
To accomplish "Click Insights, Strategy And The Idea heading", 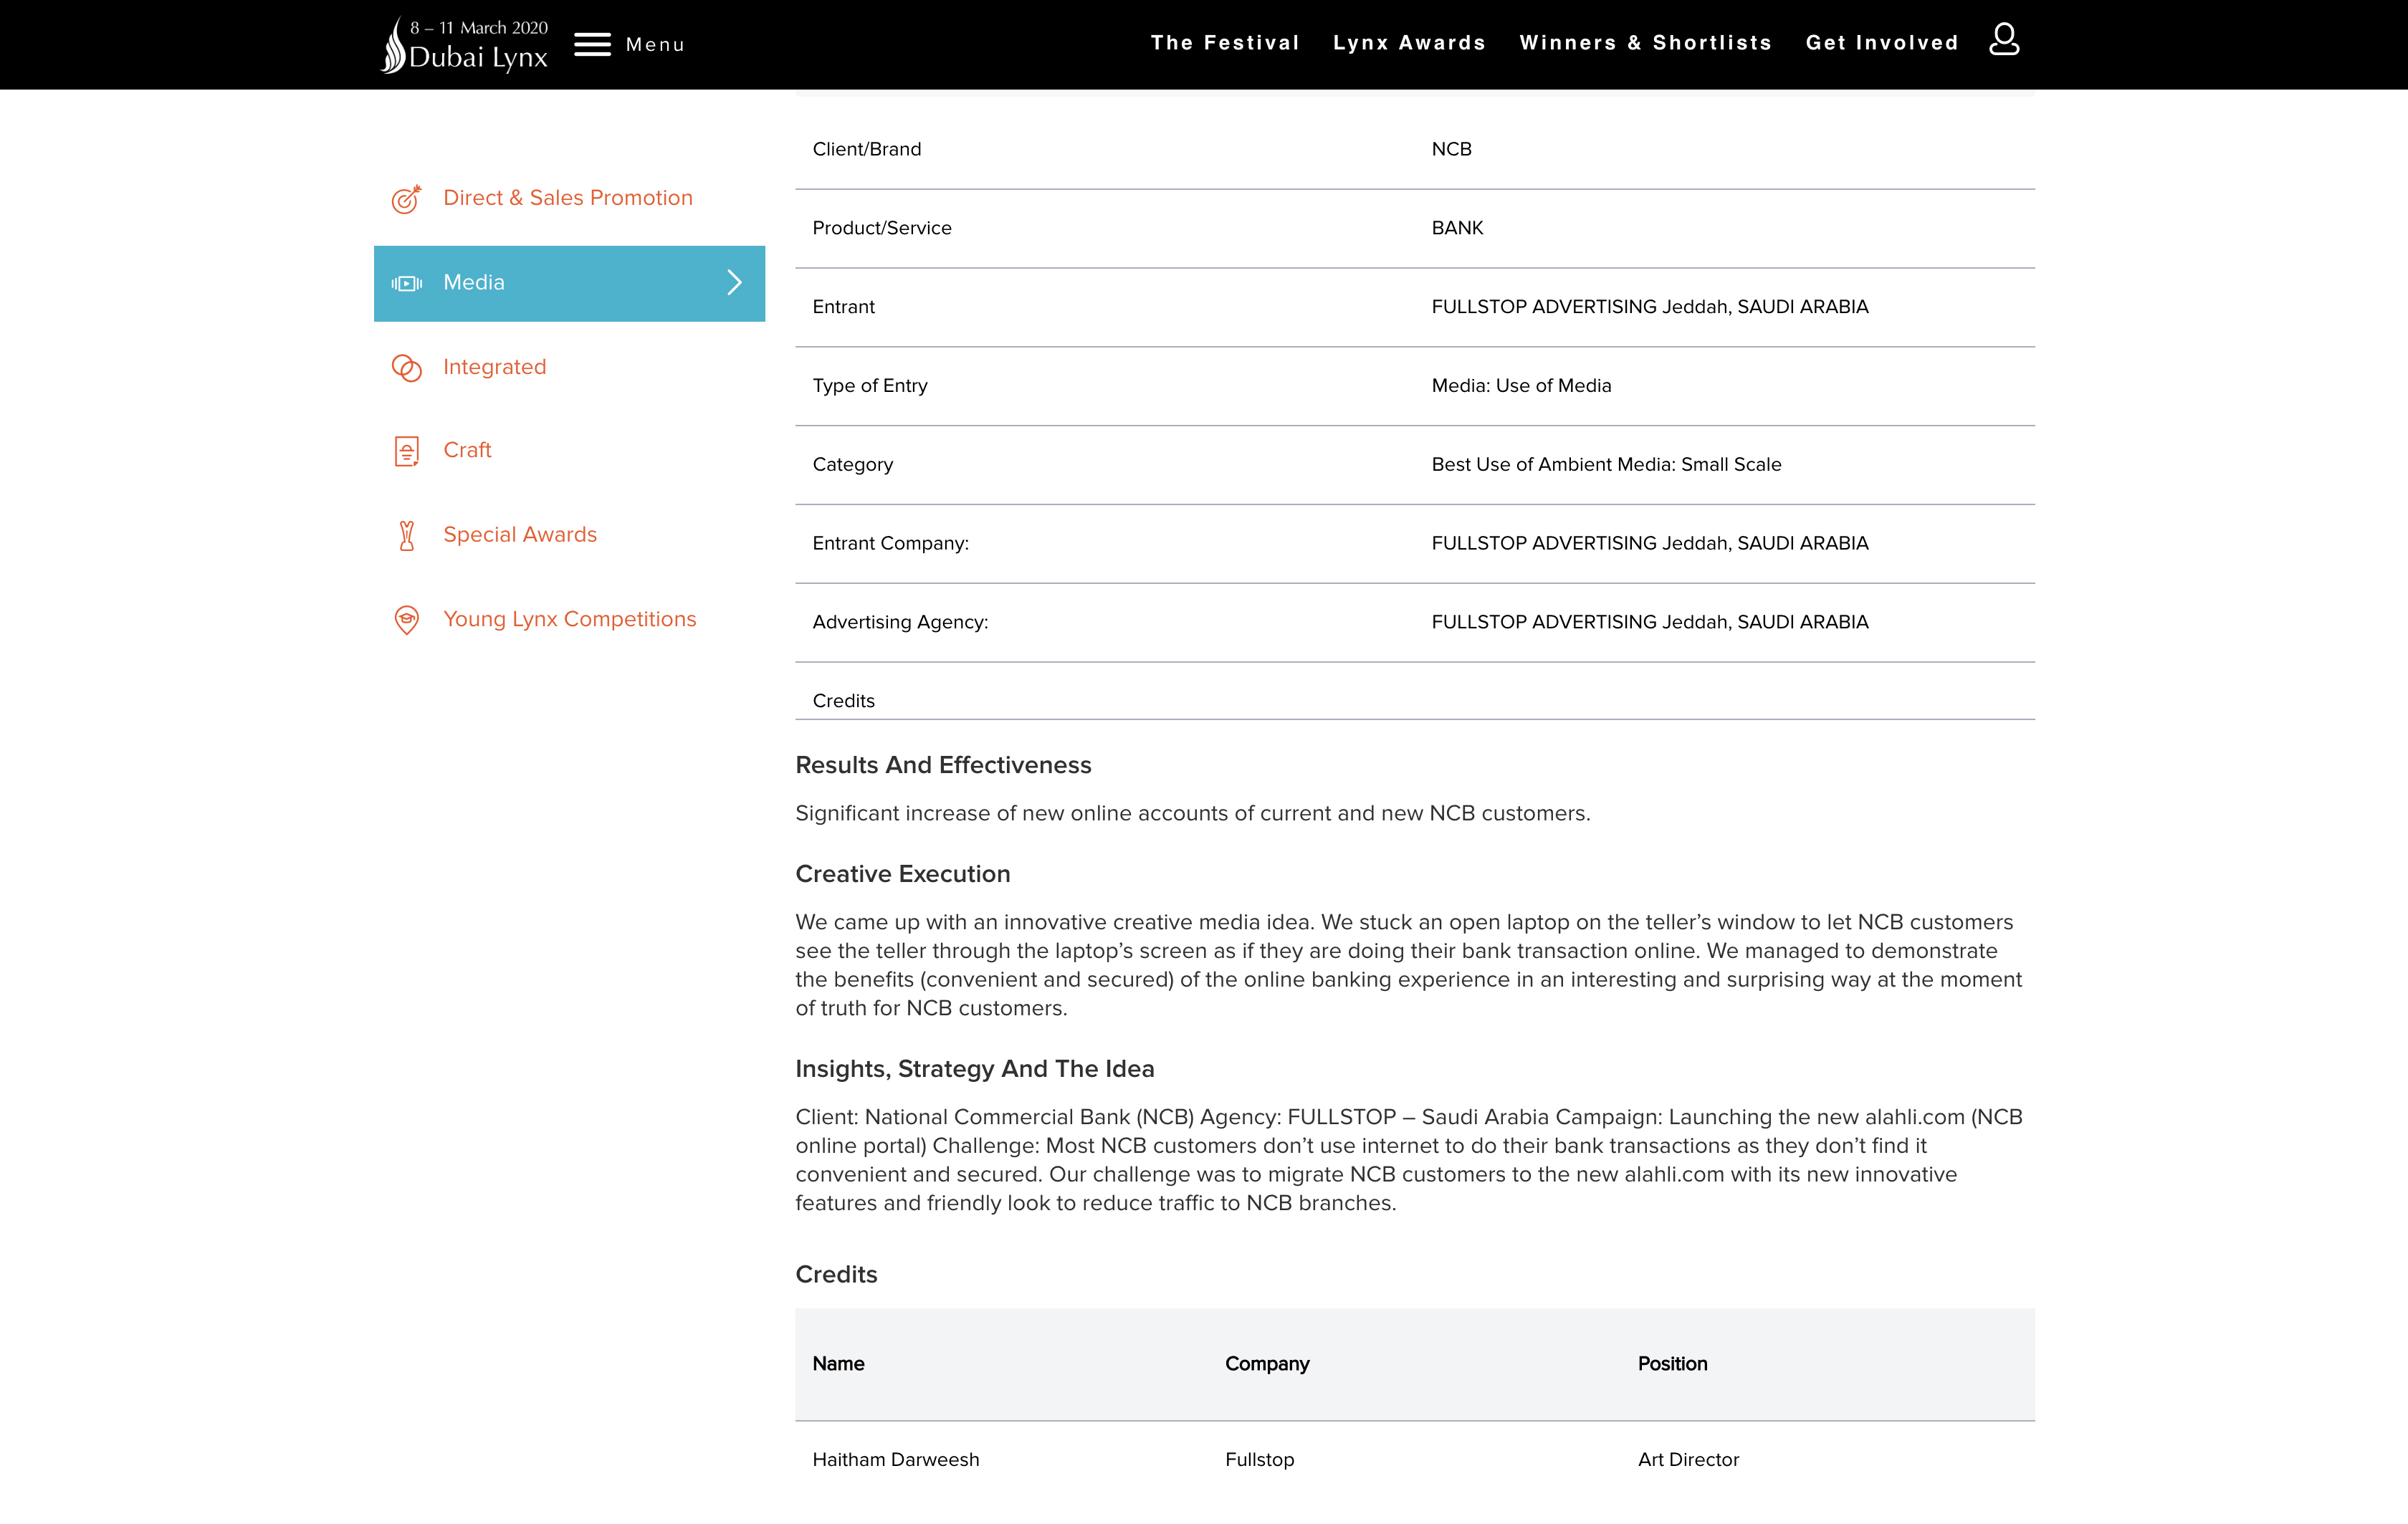I will point(974,1069).
